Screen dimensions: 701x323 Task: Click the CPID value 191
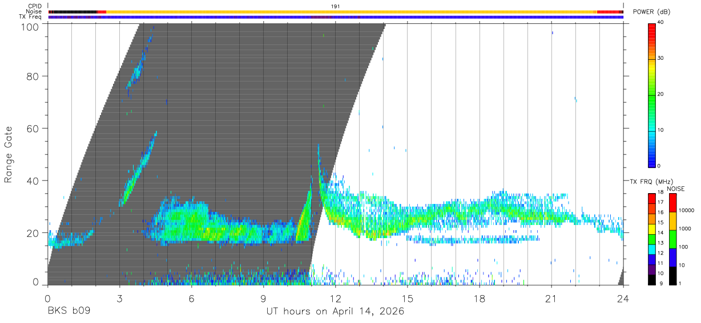[336, 6]
